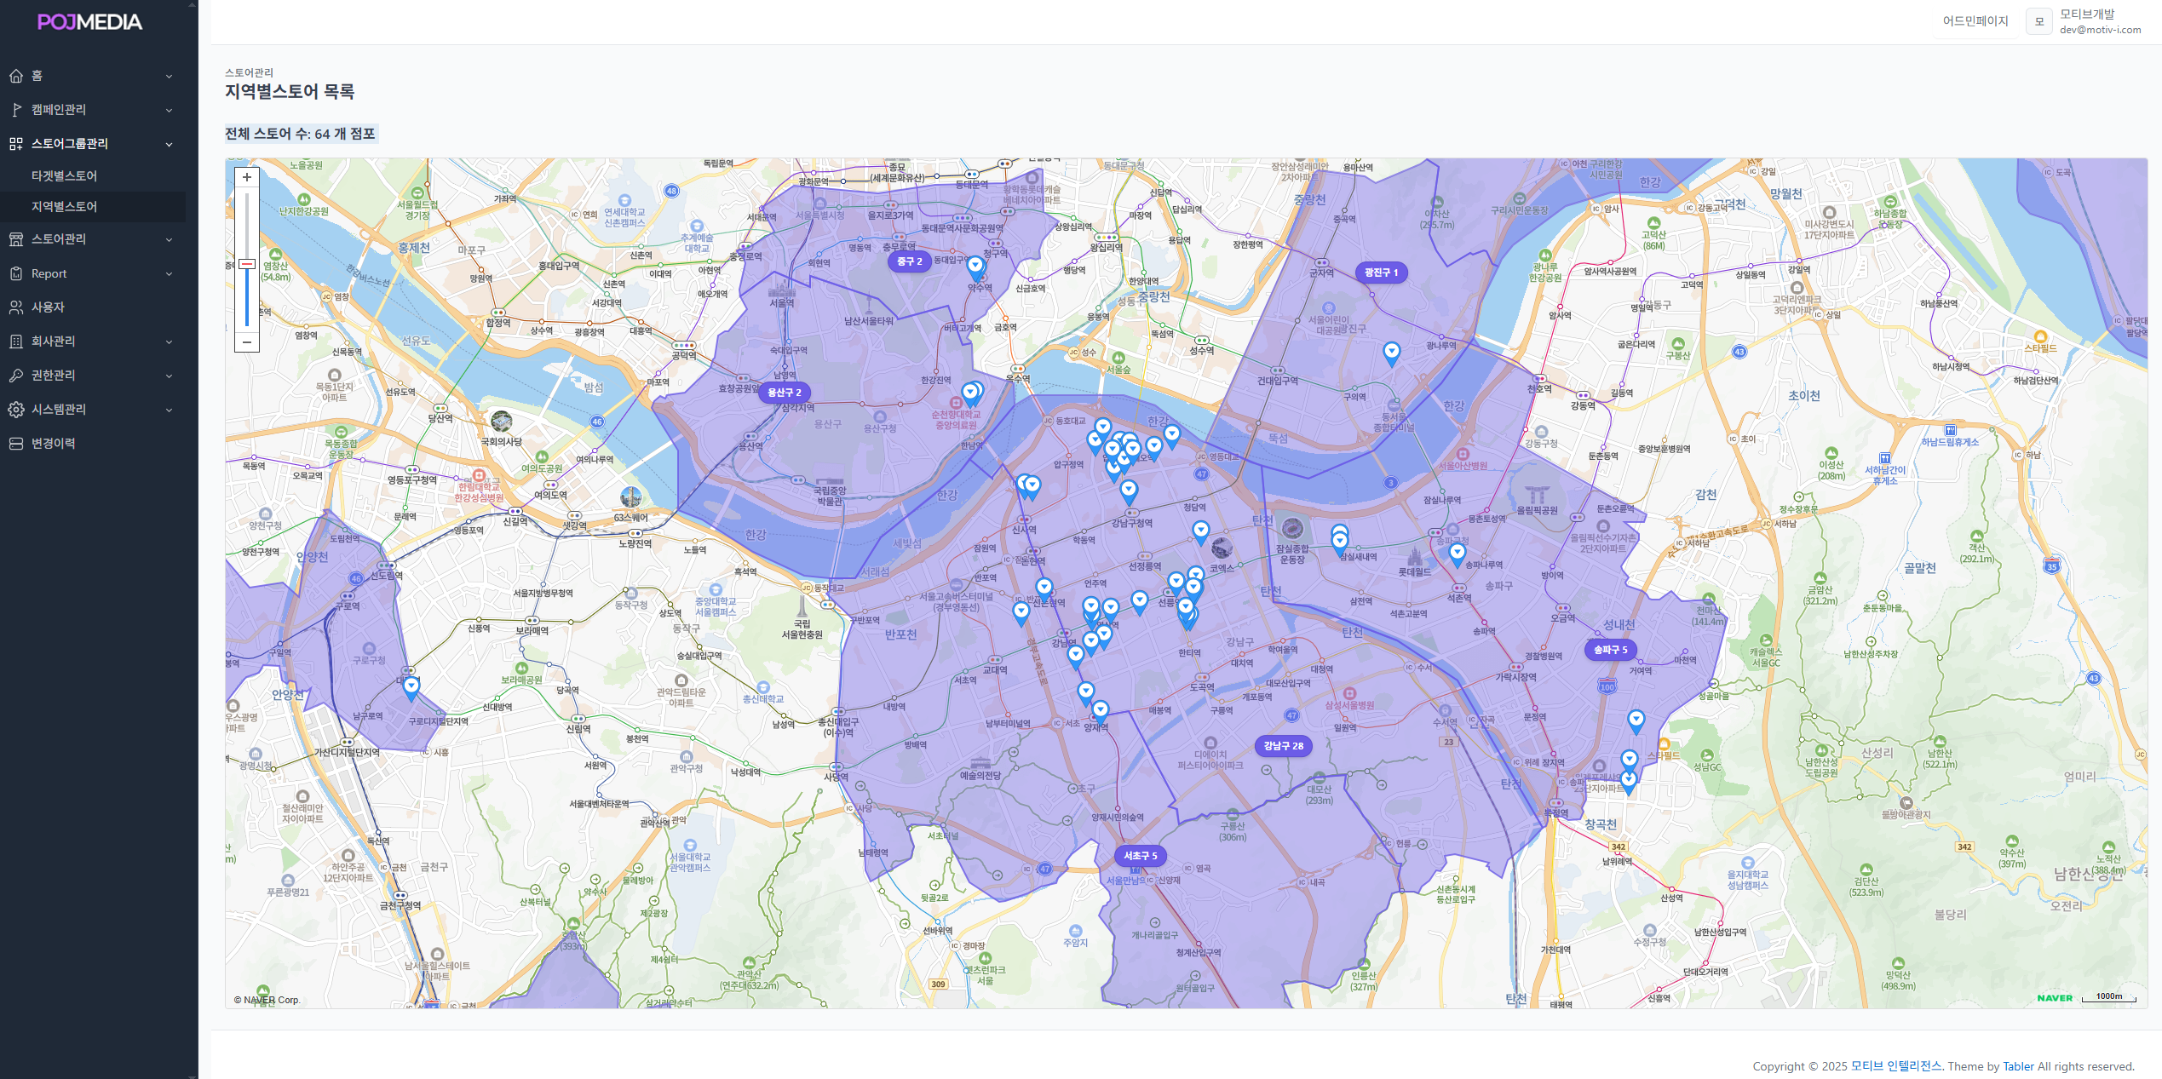This screenshot has width=2162, height=1079.
Task: Click the user management people icon
Action: coord(16,307)
